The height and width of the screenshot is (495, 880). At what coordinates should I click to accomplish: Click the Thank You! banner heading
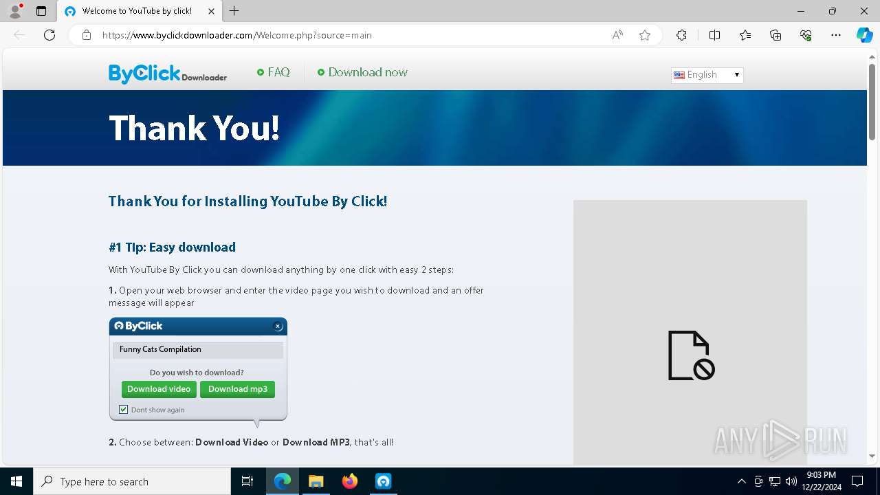(x=195, y=128)
